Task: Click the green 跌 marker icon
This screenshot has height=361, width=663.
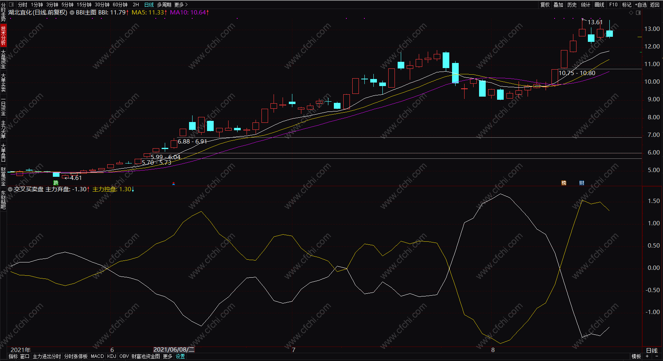Action: (56, 183)
